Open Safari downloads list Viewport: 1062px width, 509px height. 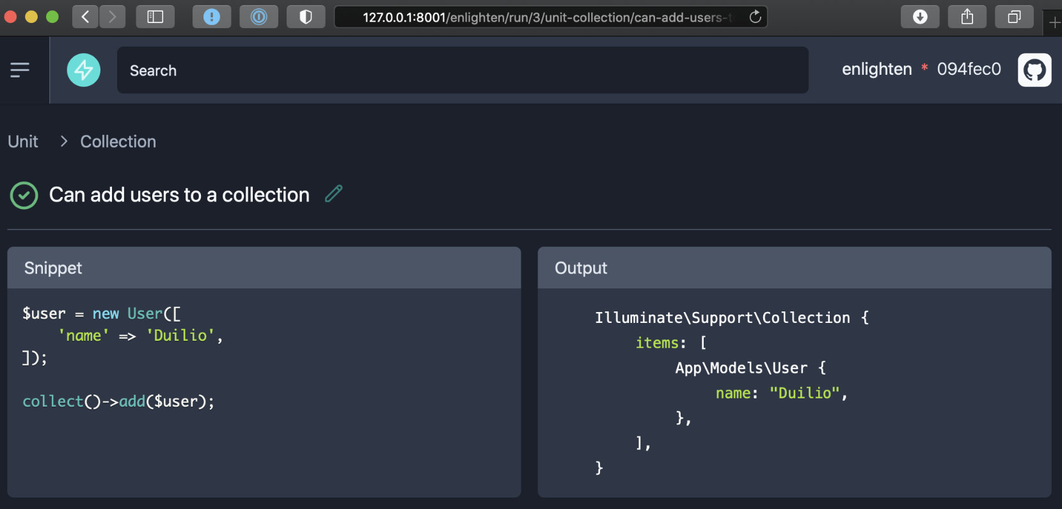(920, 17)
